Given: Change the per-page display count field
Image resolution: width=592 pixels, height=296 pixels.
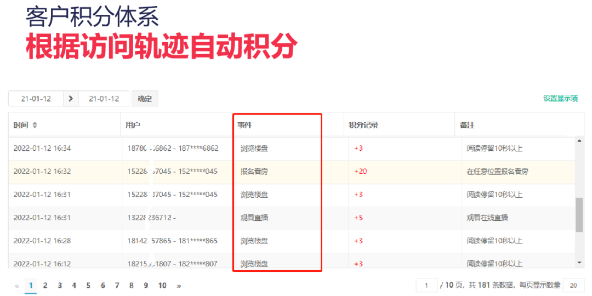Looking at the screenshot, I should (x=573, y=285).
